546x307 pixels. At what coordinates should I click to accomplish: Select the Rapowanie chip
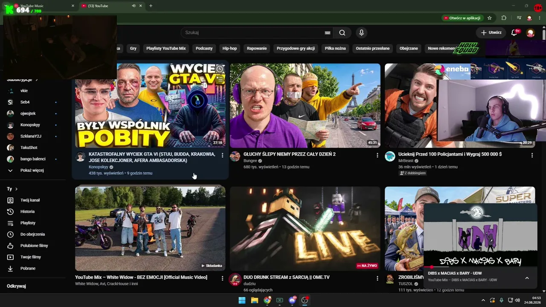pyautogui.click(x=257, y=48)
